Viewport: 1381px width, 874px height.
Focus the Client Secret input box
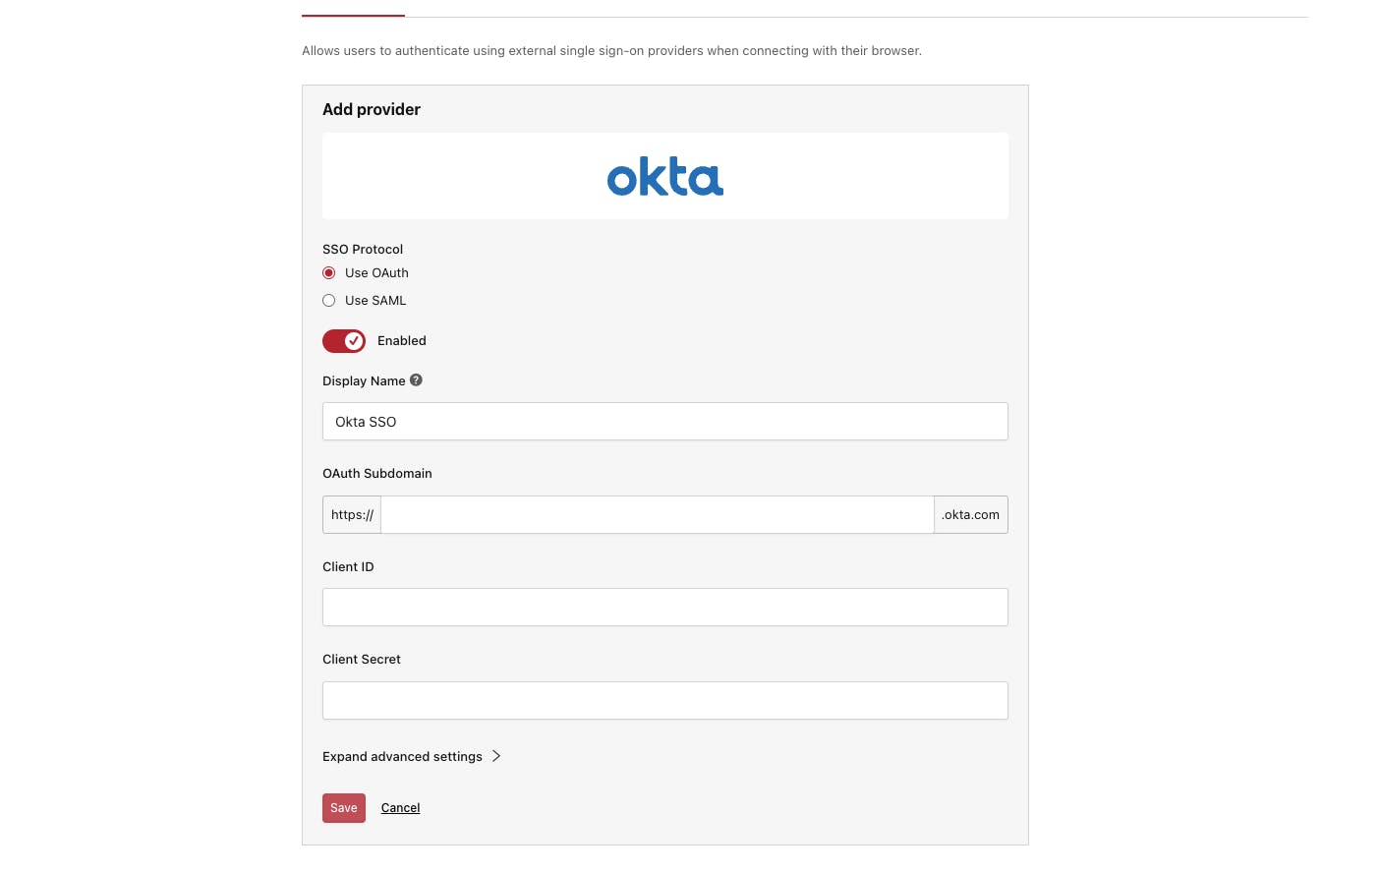tap(664, 701)
